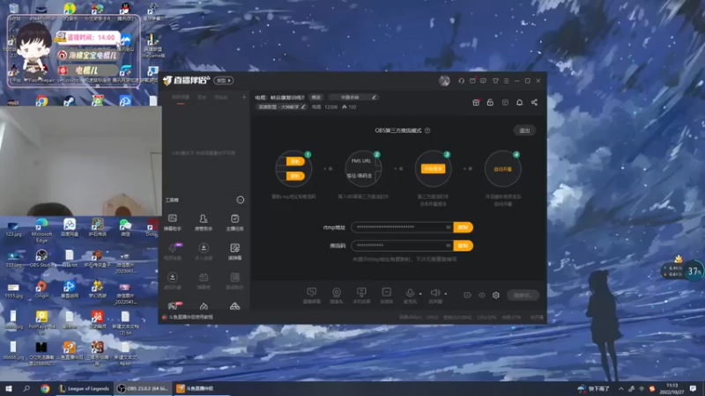Switch to the second scene tab
The image size is (705, 396).
202,98
